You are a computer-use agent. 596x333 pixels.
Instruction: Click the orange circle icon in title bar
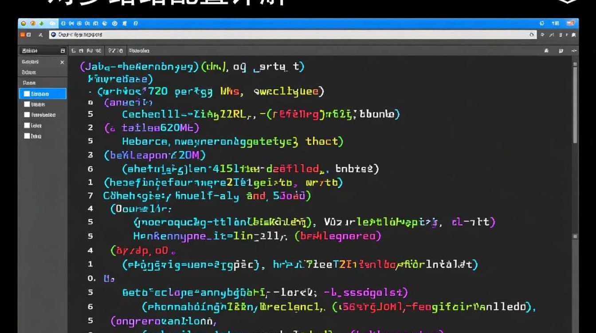coord(32,24)
